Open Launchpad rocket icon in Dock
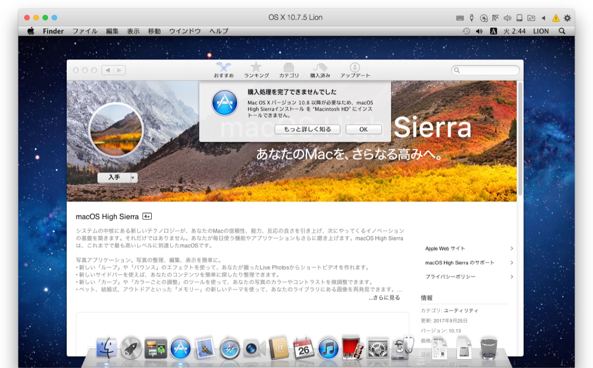Viewport: 593px width, 368px height. coord(131,348)
